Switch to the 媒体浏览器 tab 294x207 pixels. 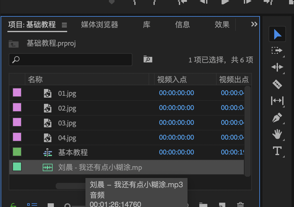pyautogui.click(x=100, y=24)
